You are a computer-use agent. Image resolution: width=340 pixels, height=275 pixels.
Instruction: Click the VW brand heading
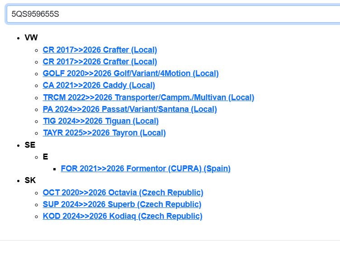31,38
